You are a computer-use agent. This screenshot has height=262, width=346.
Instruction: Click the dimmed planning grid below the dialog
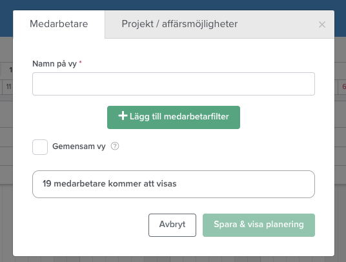click(173, 259)
